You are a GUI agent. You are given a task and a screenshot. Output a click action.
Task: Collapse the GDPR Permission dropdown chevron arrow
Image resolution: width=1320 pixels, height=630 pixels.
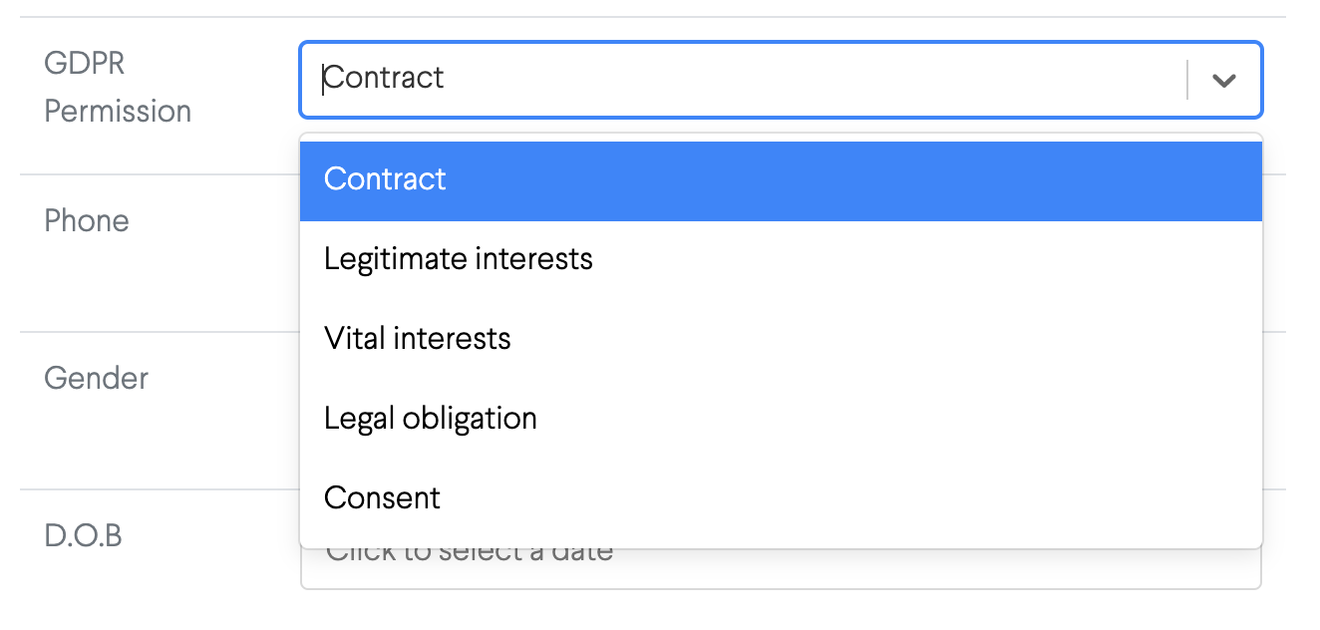(x=1224, y=81)
